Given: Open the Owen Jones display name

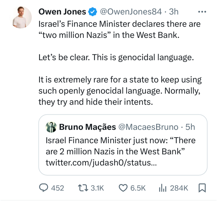Looking at the screenshot, I should [62, 12].
